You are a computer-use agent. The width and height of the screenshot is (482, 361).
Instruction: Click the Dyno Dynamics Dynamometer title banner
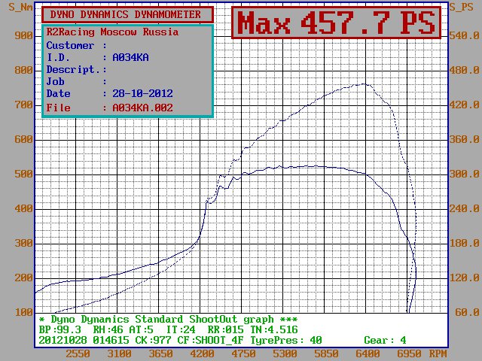point(127,14)
